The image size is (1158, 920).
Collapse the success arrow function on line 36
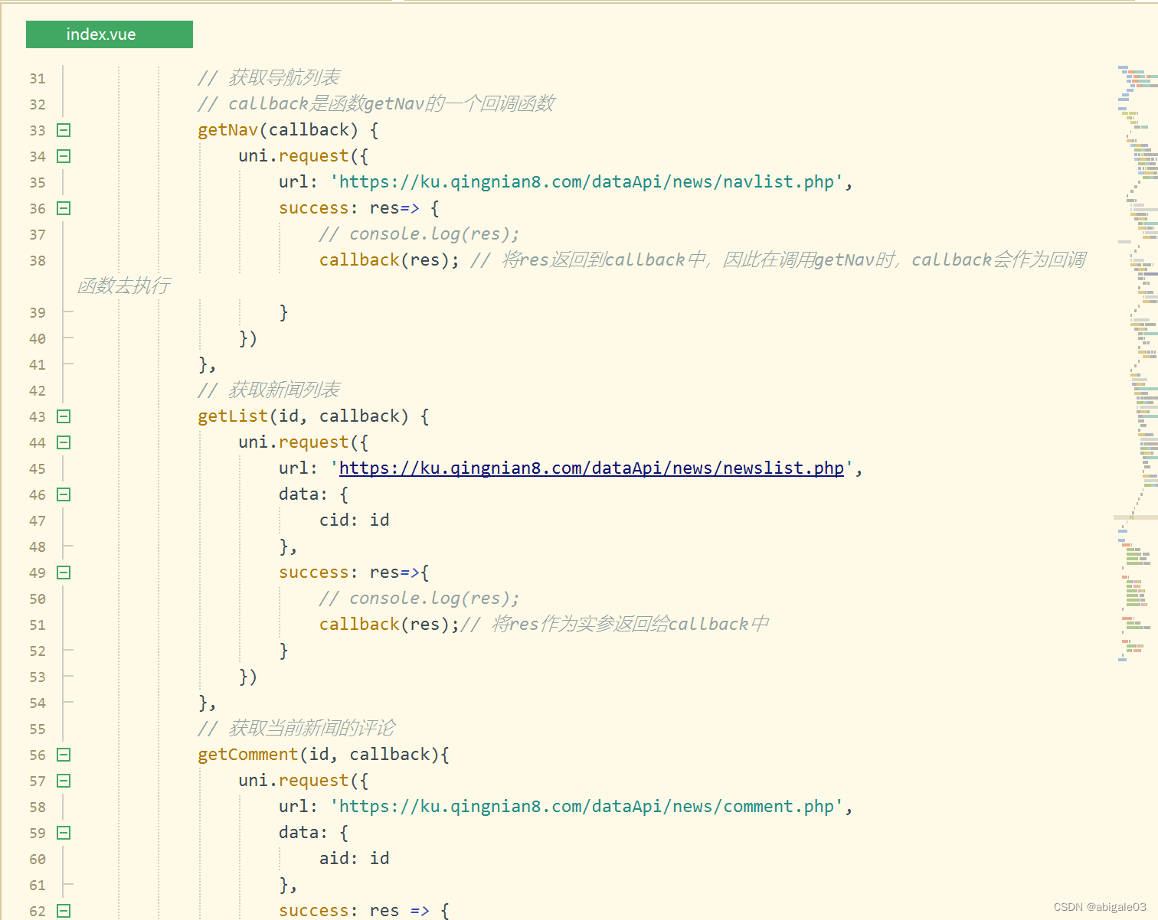click(x=64, y=208)
